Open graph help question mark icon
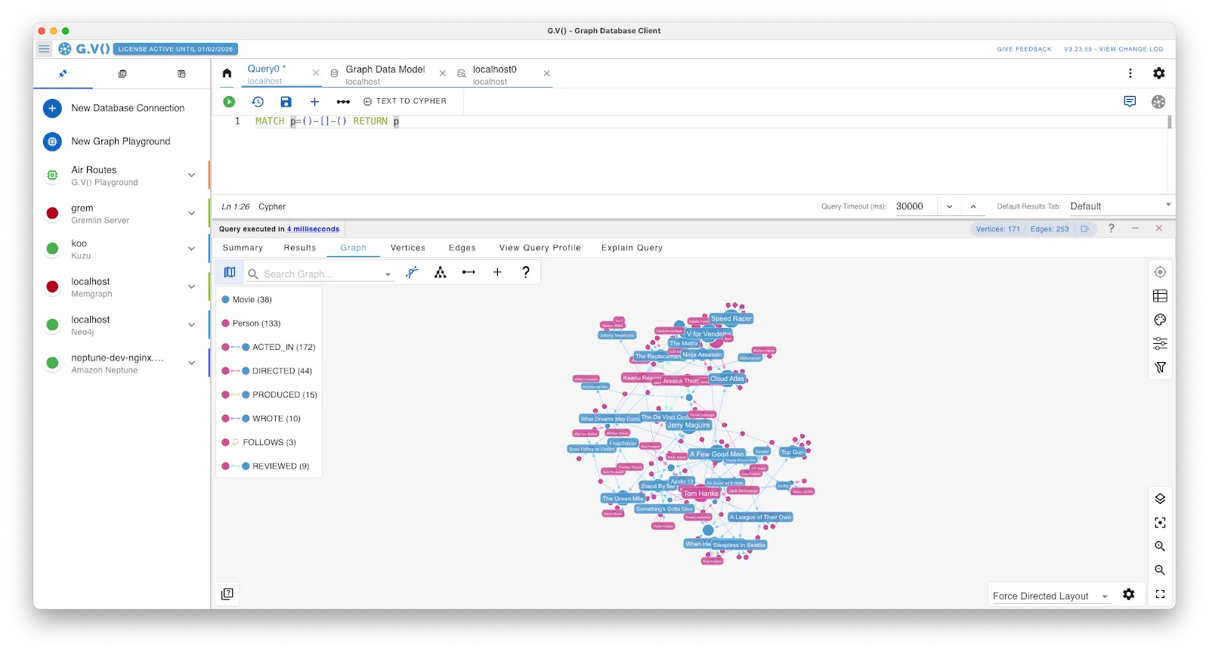The image size is (1209, 653). (526, 272)
